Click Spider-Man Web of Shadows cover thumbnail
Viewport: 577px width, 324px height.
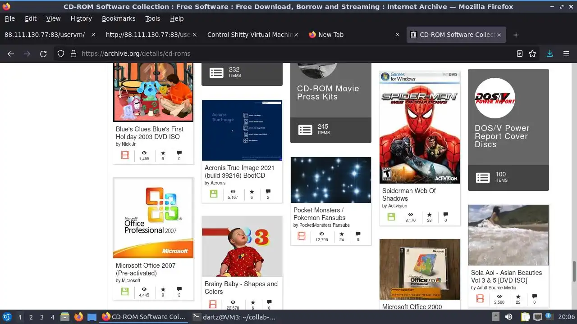pyautogui.click(x=420, y=127)
